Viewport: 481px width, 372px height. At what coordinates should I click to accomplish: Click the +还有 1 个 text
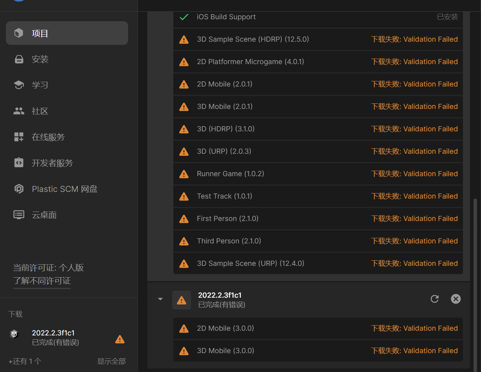pos(25,361)
